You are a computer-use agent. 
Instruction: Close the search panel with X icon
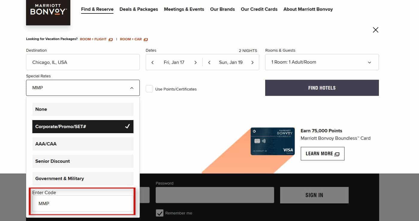[x=376, y=30]
